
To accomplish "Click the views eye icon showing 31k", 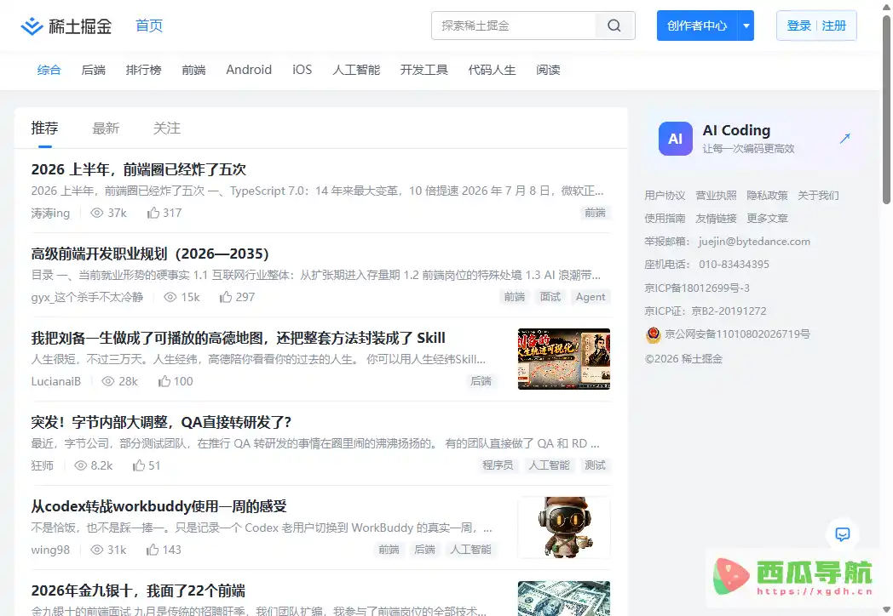I will (97, 550).
